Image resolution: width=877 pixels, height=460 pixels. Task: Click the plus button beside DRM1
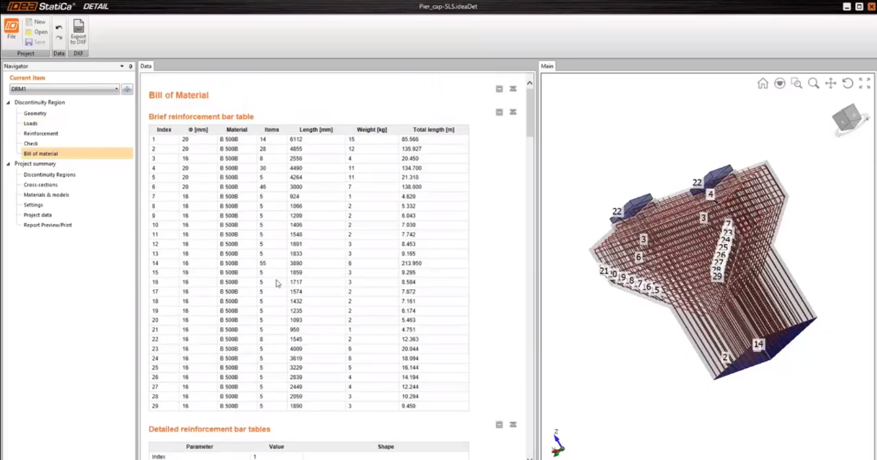[x=127, y=89]
